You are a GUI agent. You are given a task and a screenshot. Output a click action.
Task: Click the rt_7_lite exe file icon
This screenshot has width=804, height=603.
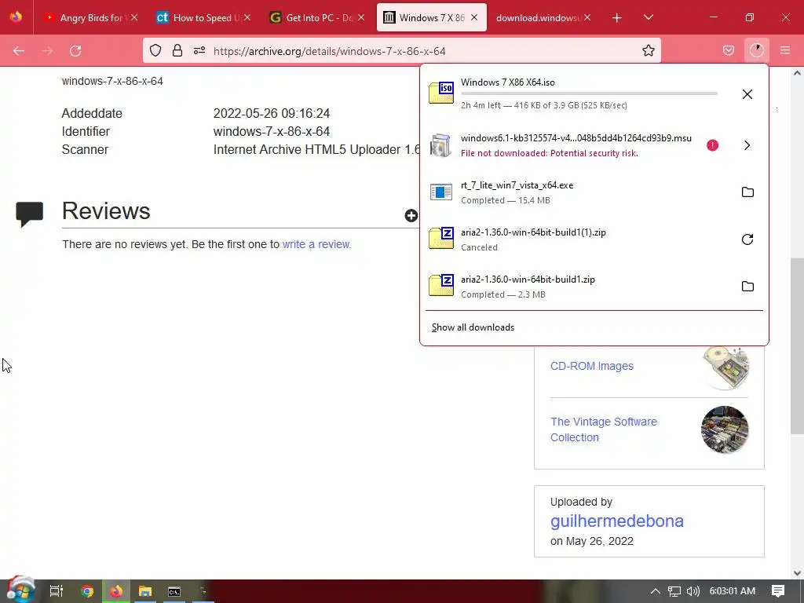click(441, 192)
